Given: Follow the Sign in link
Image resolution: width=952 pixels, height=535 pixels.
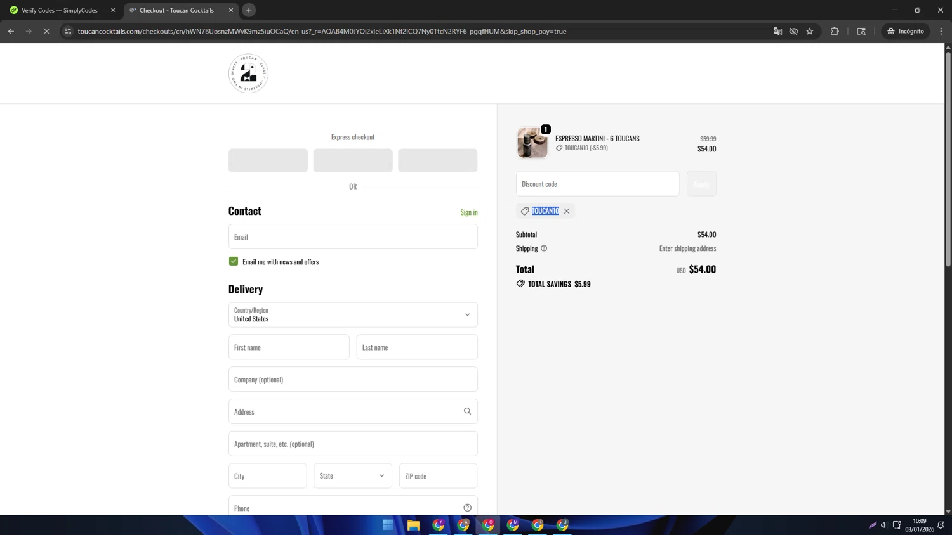Looking at the screenshot, I should (x=469, y=212).
